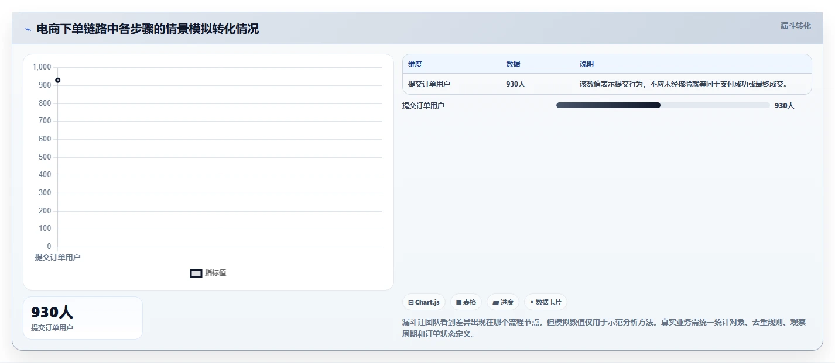Image resolution: width=835 pixels, height=363 pixels.
Task: Select the Chart.js chip
Action: pyautogui.click(x=424, y=302)
